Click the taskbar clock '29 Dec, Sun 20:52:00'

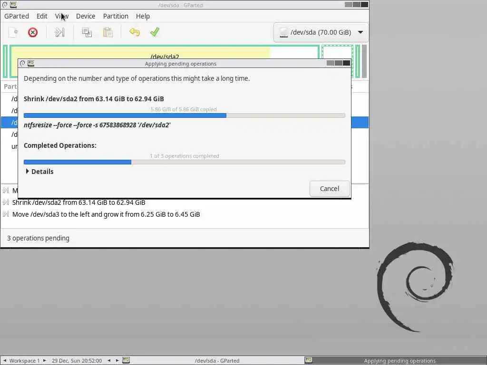pos(77,361)
